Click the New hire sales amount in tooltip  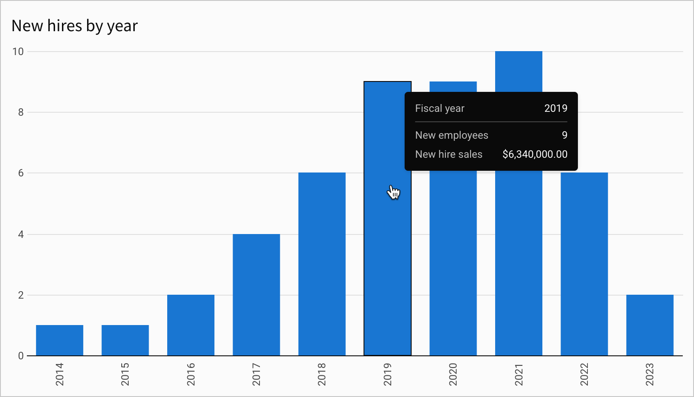535,154
